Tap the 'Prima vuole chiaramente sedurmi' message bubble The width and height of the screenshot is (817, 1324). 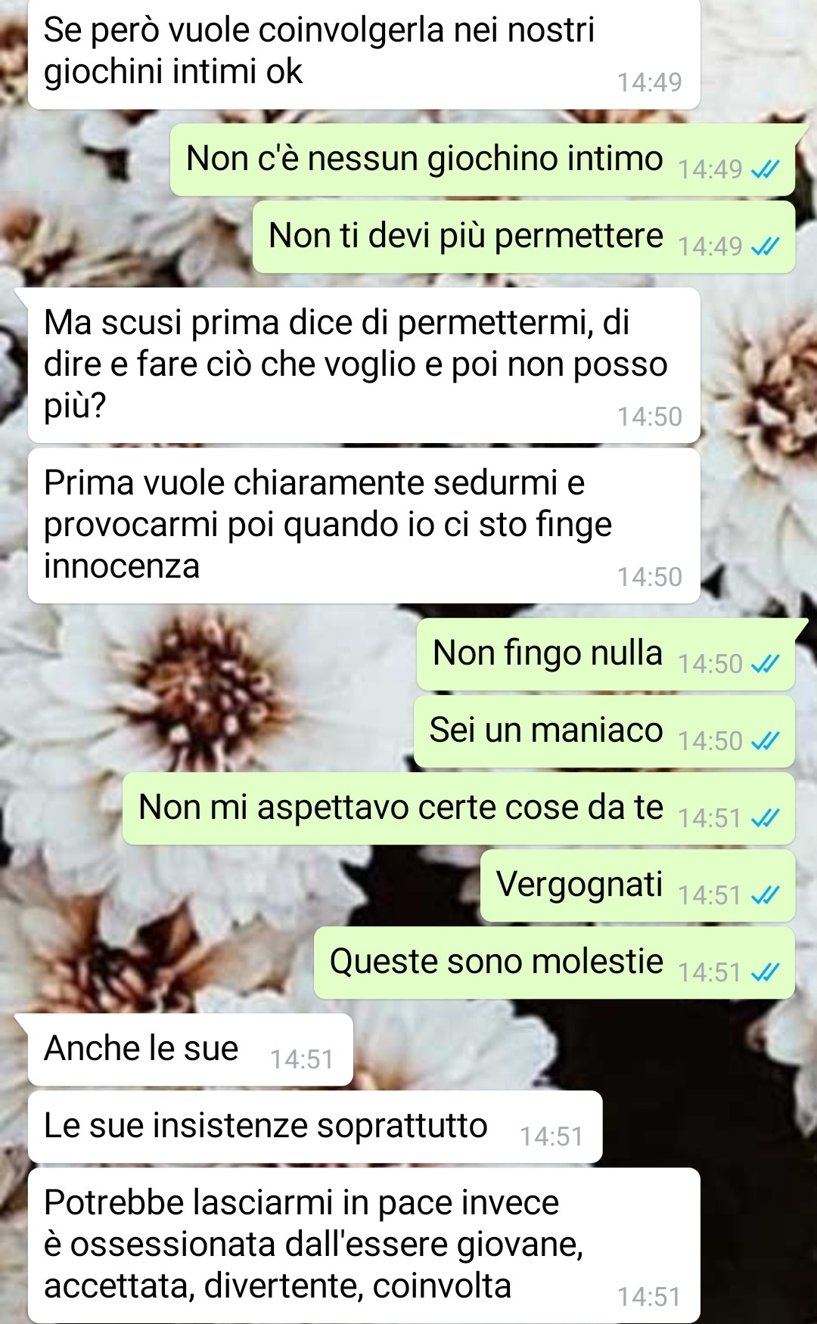click(x=364, y=526)
